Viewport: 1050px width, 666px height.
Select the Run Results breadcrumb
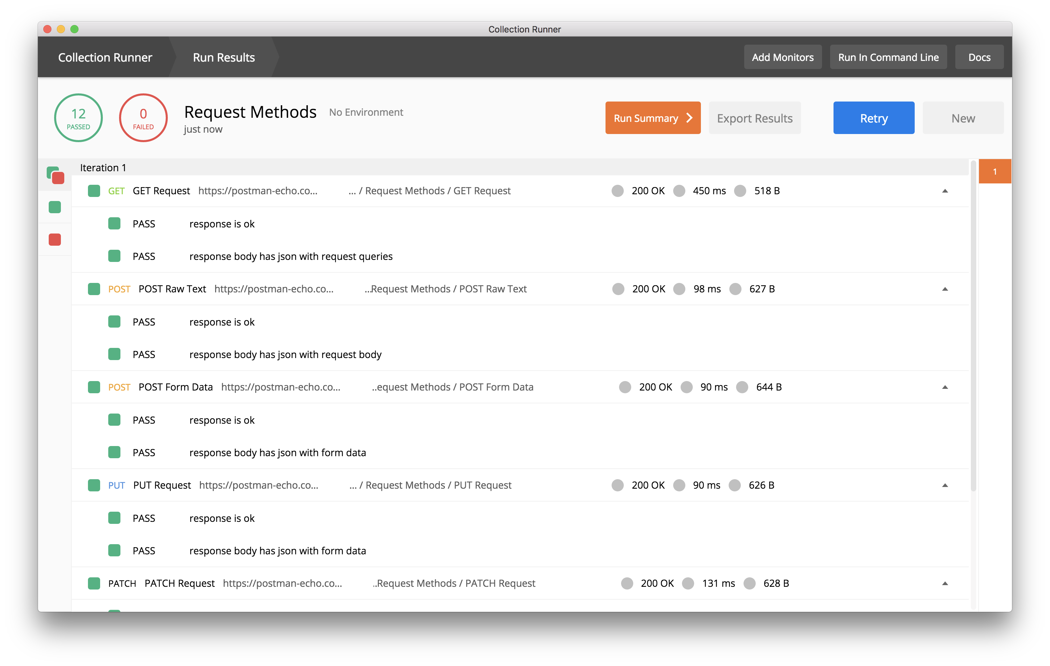point(224,57)
